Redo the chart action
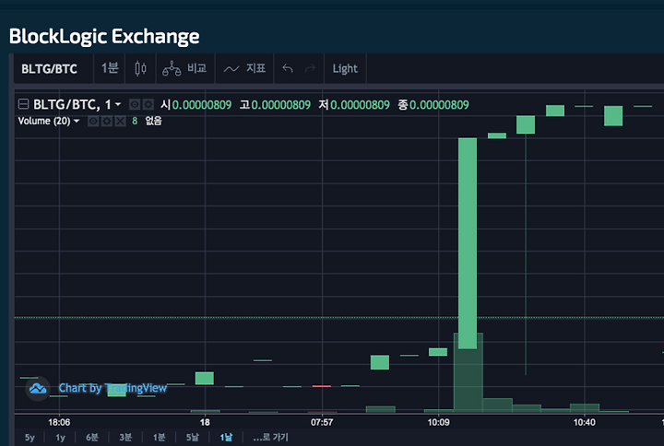The width and height of the screenshot is (664, 446). [310, 68]
